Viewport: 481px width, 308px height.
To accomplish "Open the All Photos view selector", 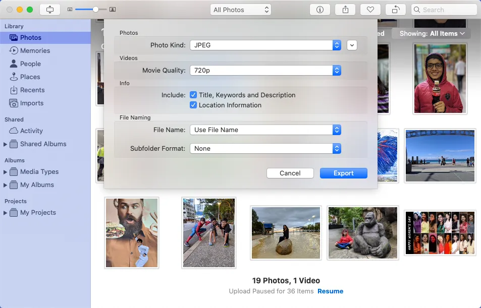I will (x=240, y=9).
